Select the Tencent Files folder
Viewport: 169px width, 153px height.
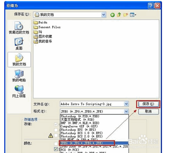[47, 27]
